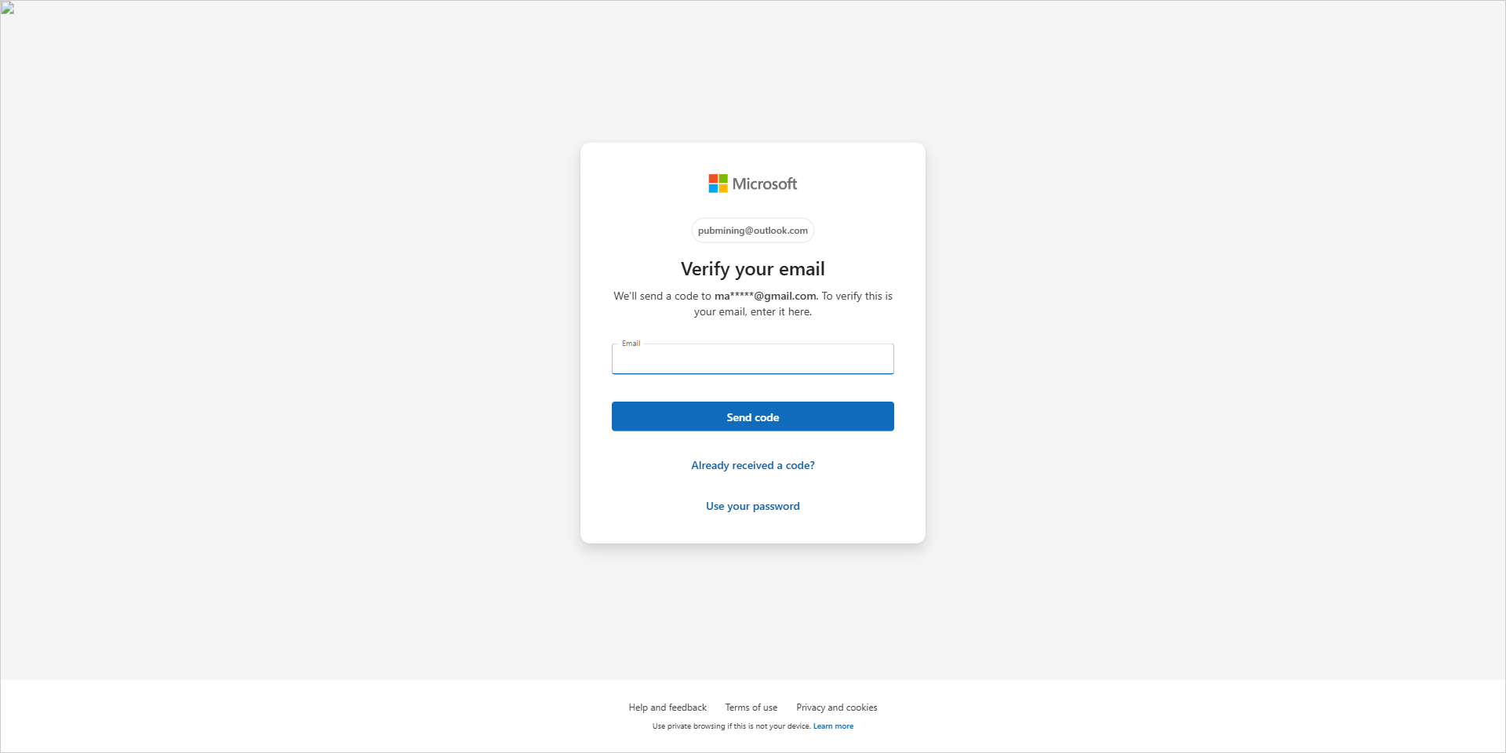Click the Verify your email heading
Image resolution: width=1506 pixels, height=753 pixels.
(x=752, y=269)
